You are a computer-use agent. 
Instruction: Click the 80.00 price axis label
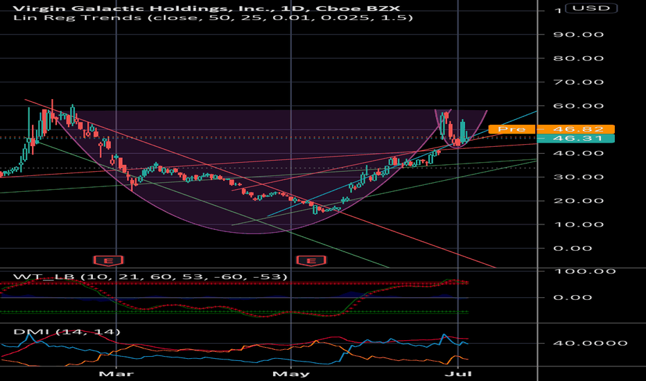579,58
